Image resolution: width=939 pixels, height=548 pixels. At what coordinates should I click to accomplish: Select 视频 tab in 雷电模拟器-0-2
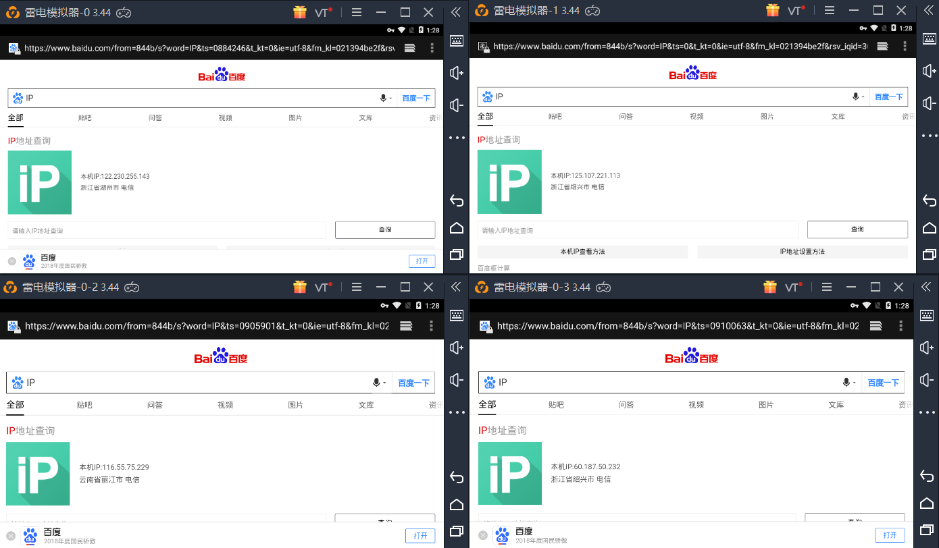coord(226,405)
